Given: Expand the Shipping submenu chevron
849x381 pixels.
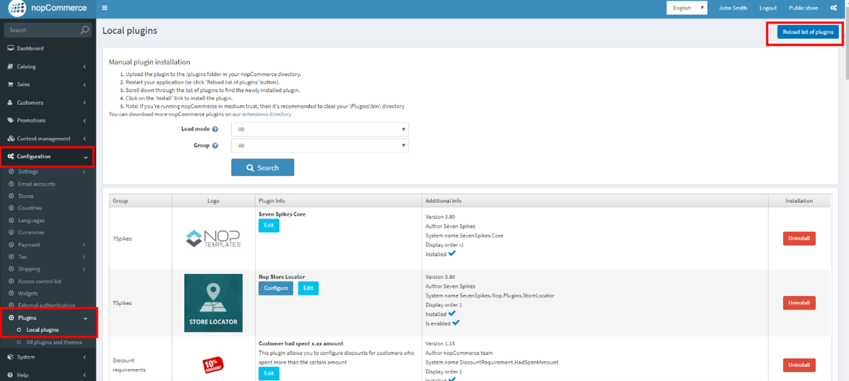Looking at the screenshot, I should coord(85,269).
